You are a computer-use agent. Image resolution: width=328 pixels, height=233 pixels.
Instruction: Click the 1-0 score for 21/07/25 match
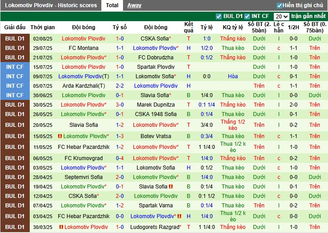(x=120, y=58)
